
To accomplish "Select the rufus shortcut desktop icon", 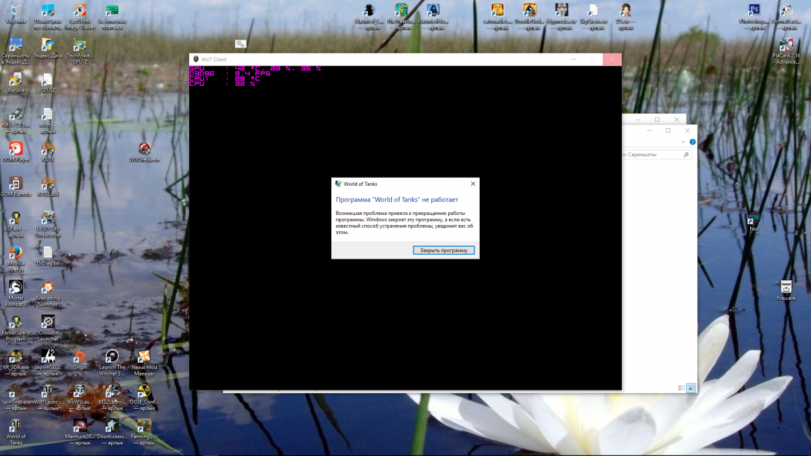I will 16,121.
